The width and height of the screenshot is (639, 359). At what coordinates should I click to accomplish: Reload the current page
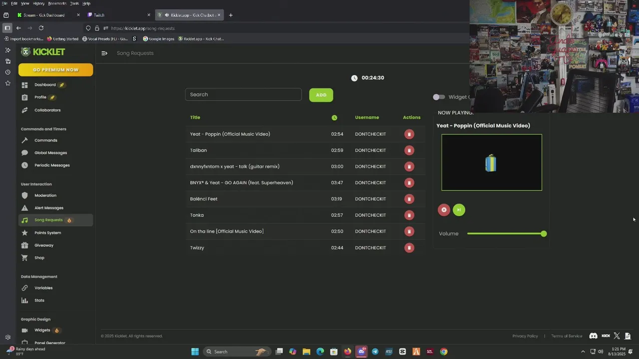pyautogui.click(x=41, y=28)
